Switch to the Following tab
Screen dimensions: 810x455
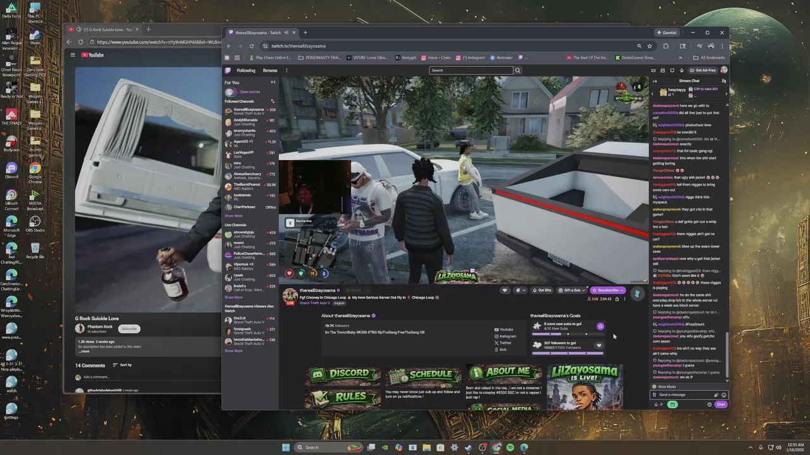(246, 70)
